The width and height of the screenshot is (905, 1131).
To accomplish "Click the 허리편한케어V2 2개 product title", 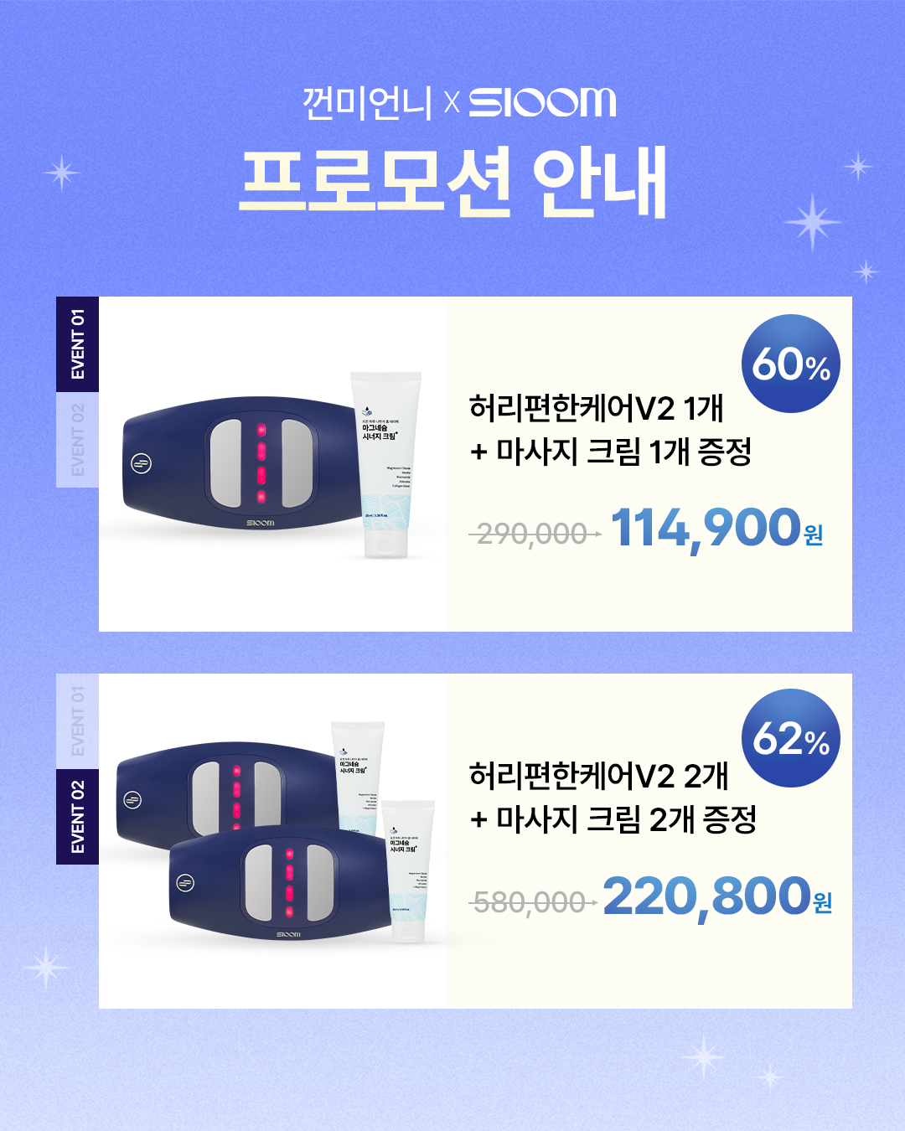I will click(x=598, y=776).
